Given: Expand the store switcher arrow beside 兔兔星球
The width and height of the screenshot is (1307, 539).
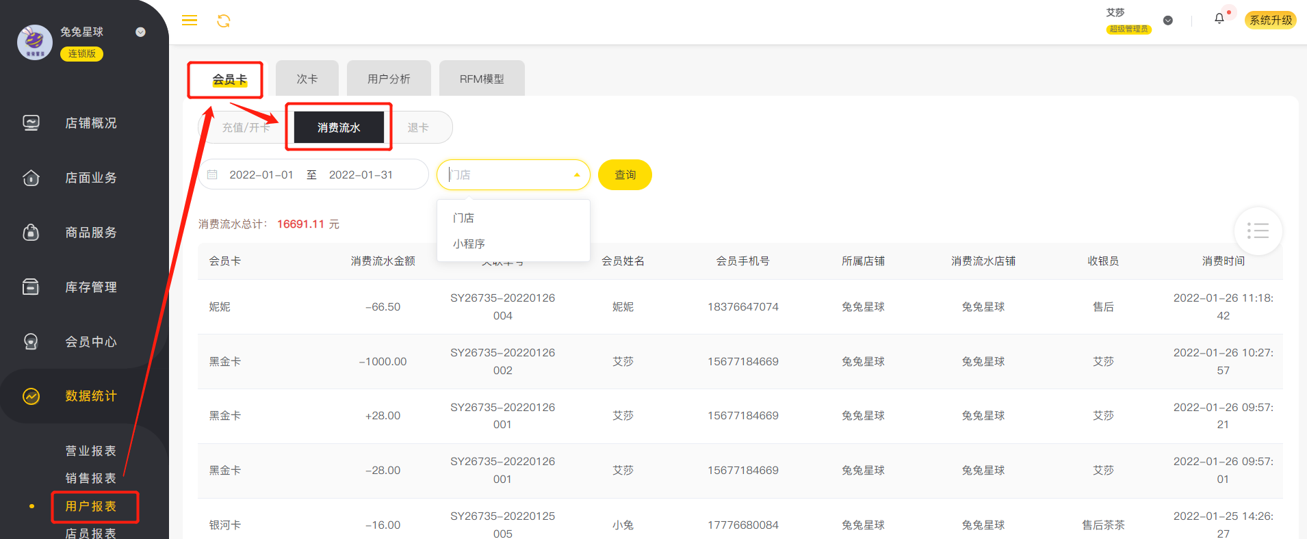Looking at the screenshot, I should [140, 31].
